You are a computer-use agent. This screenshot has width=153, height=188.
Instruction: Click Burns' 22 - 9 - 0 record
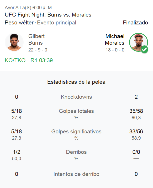point(38,50)
